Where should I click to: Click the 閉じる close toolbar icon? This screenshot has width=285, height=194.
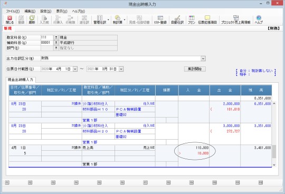pyautogui.click(x=9, y=20)
